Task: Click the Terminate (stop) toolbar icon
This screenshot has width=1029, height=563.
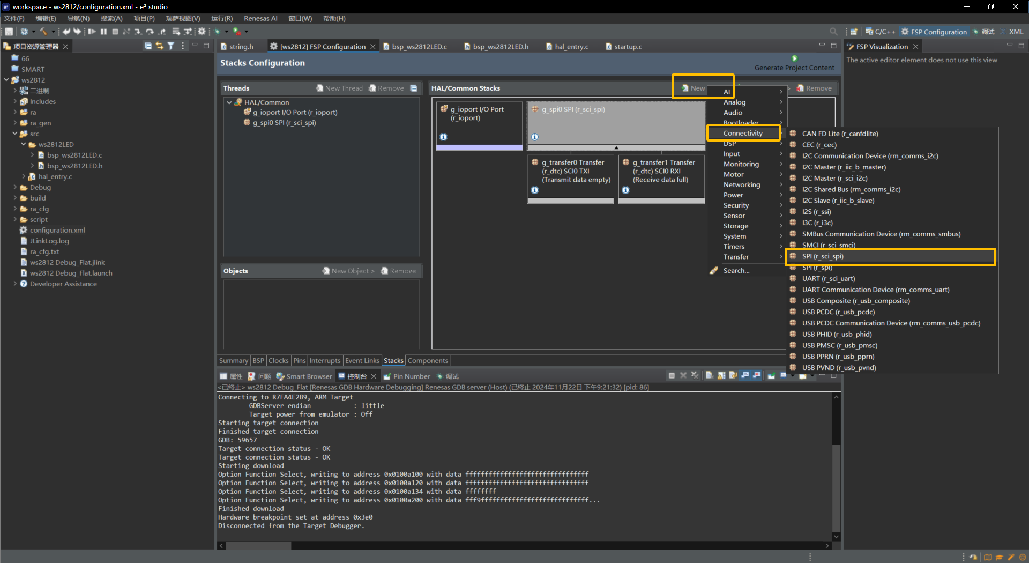Action: [115, 32]
